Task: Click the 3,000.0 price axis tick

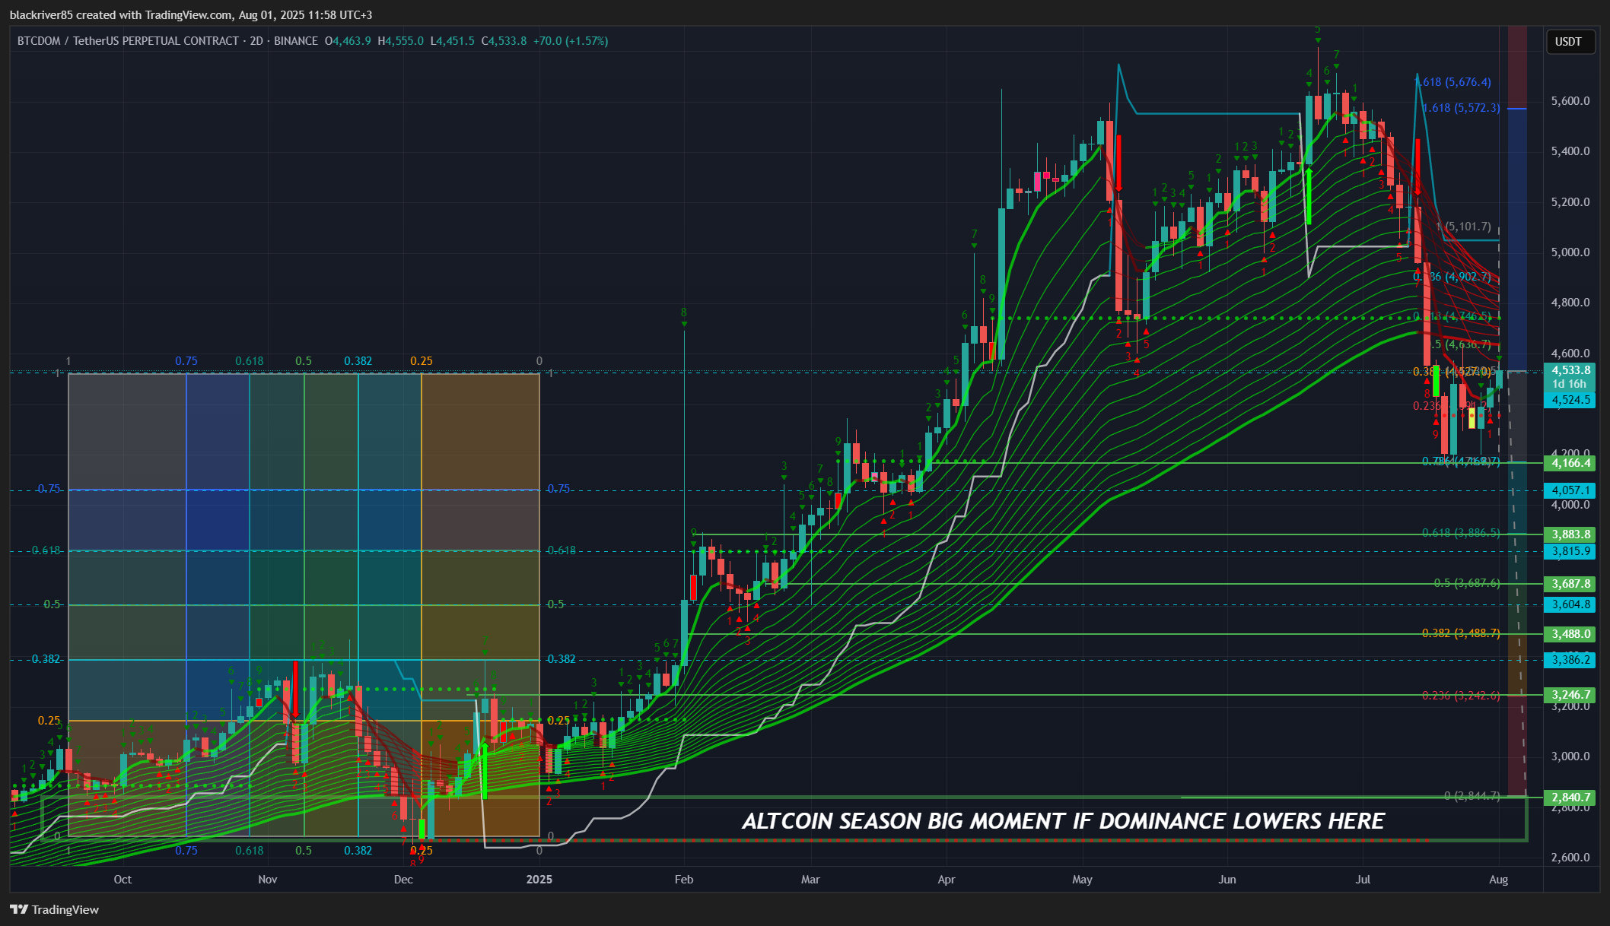Action: pos(1570,756)
